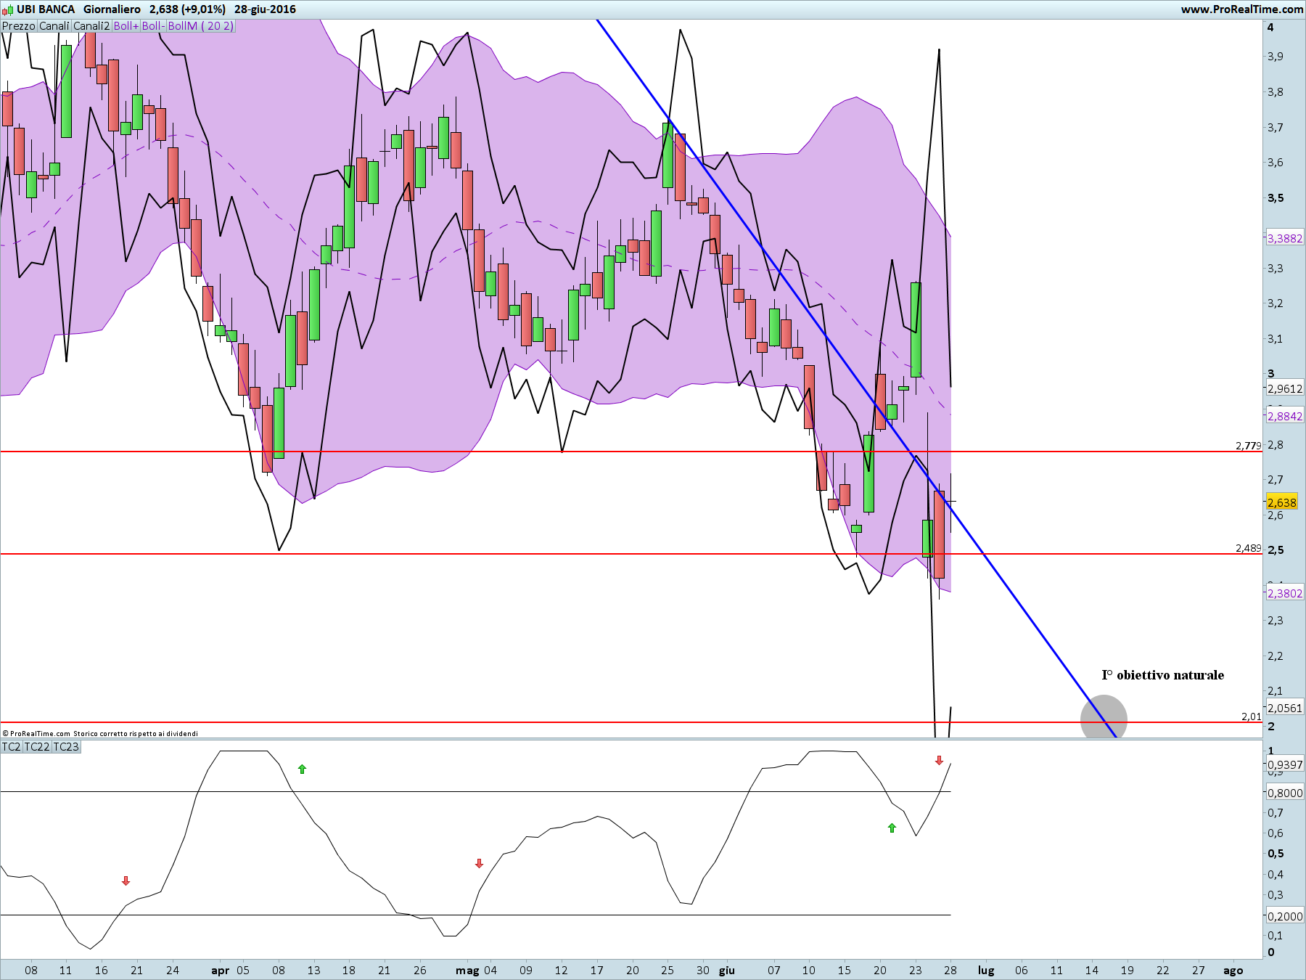Screen dimensions: 1306x980
Task: Select the 2,01 red horizontal level label
Action: (1252, 716)
